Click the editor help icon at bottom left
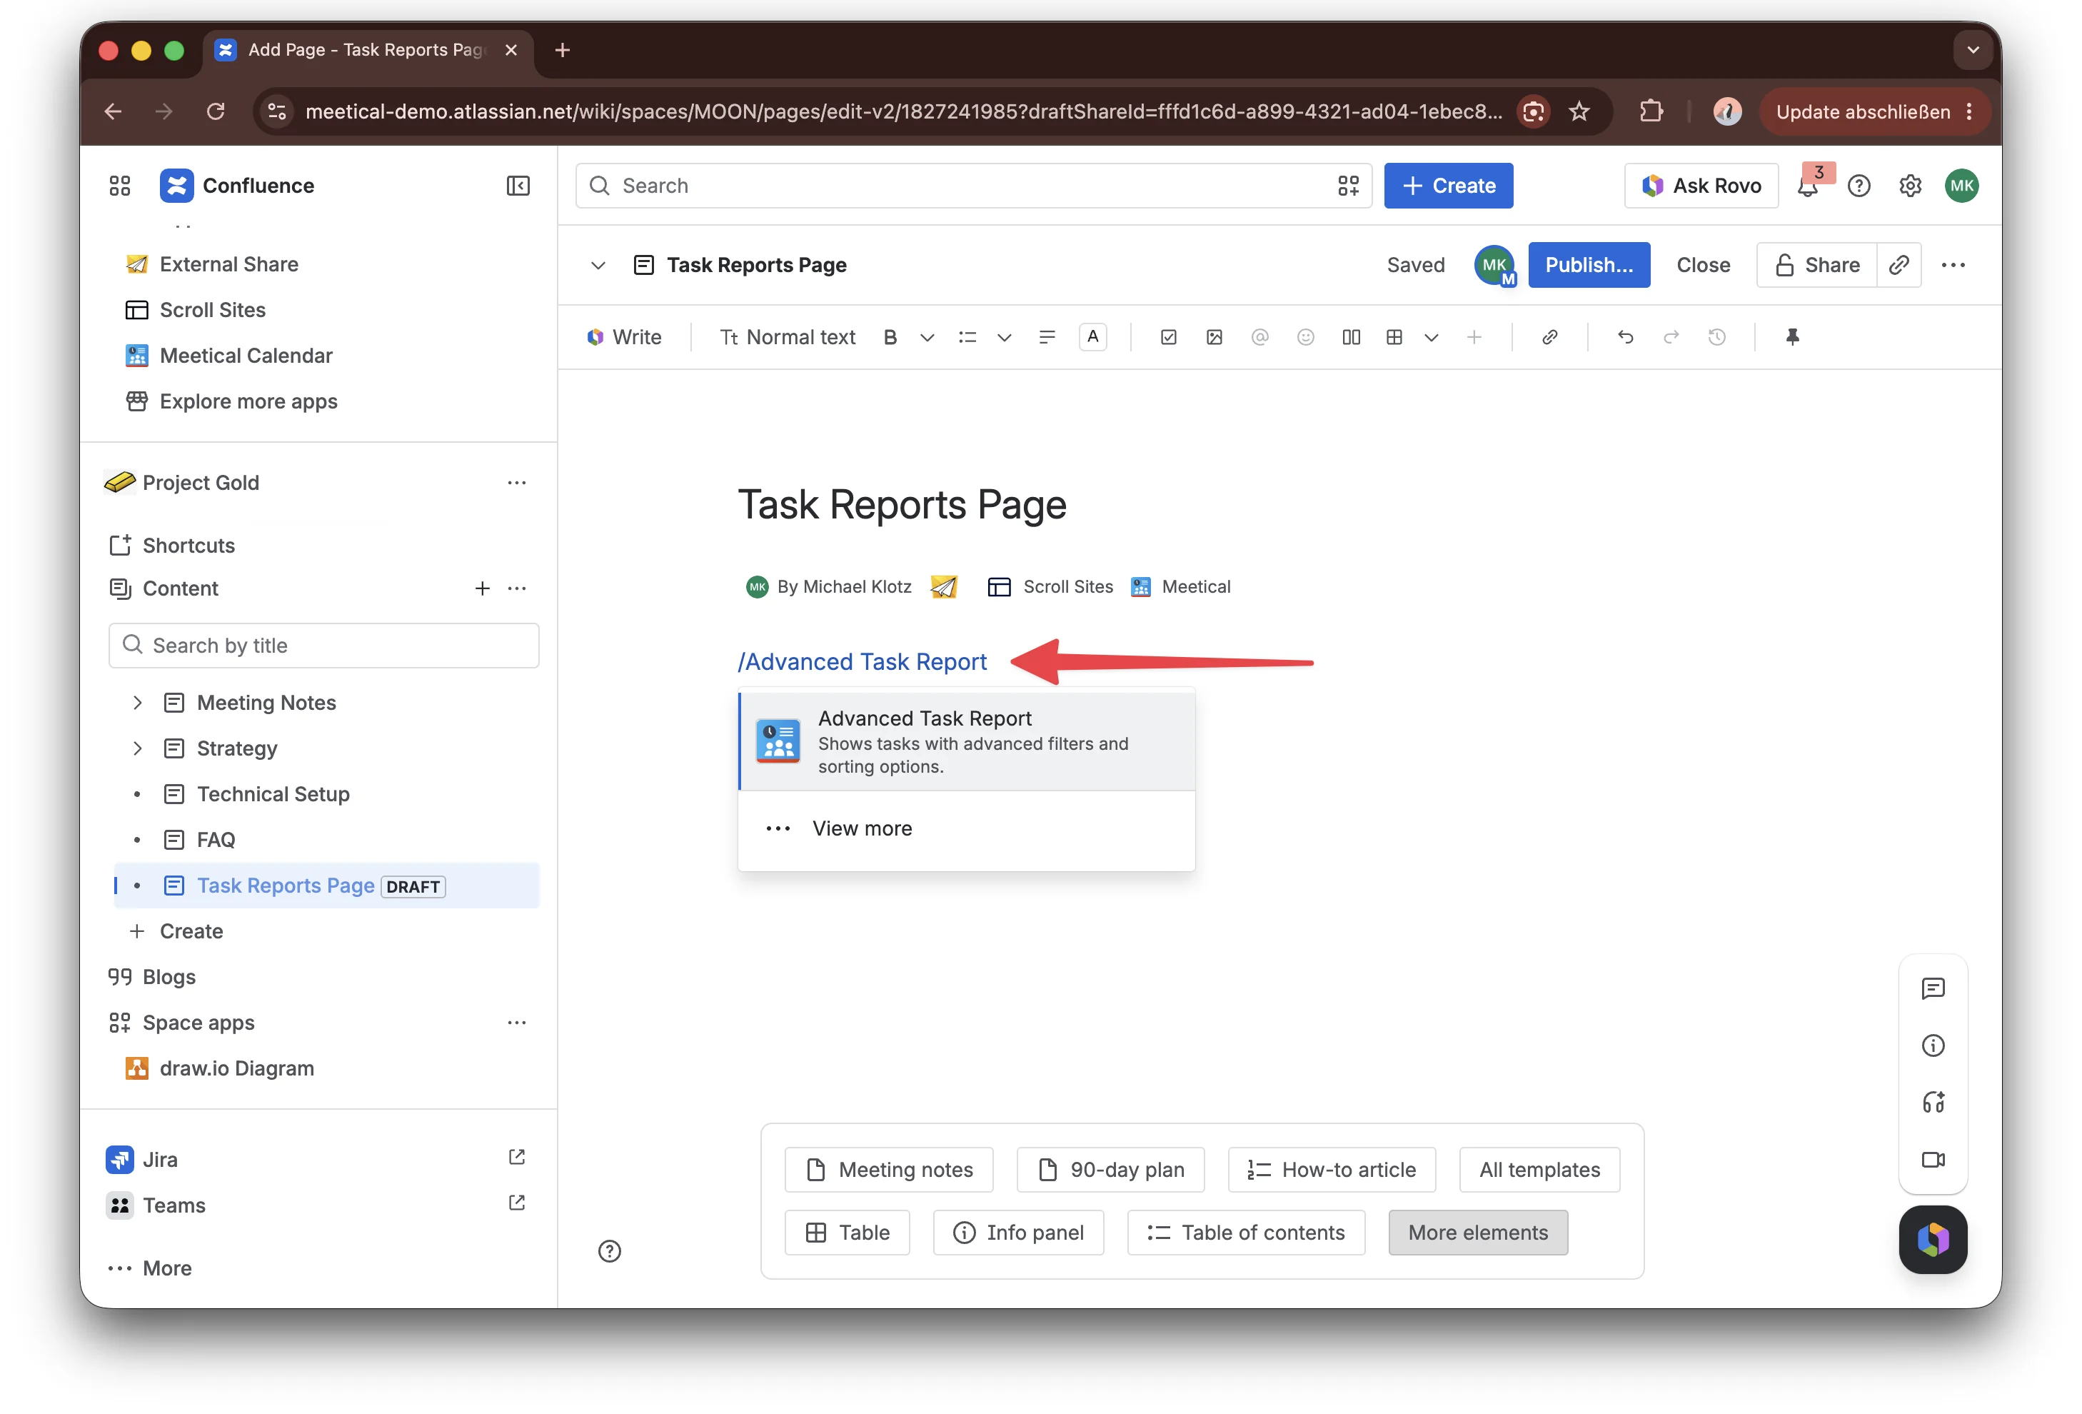This screenshot has height=1414, width=2082. [x=609, y=1251]
